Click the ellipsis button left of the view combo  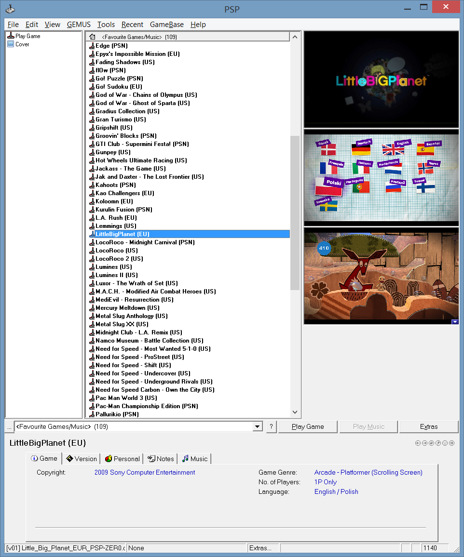click(9, 426)
